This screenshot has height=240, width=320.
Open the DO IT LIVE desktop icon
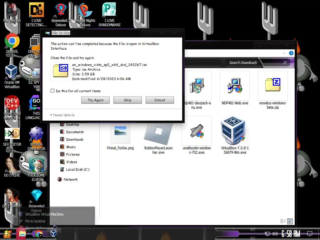(x=12, y=167)
